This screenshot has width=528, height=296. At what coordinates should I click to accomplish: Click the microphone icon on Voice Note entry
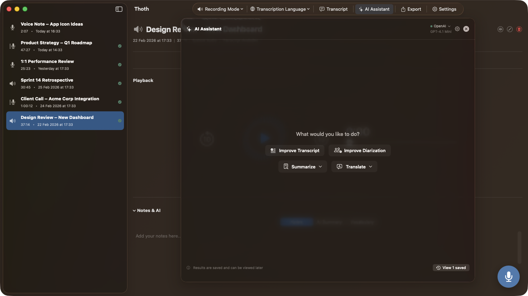(x=13, y=27)
